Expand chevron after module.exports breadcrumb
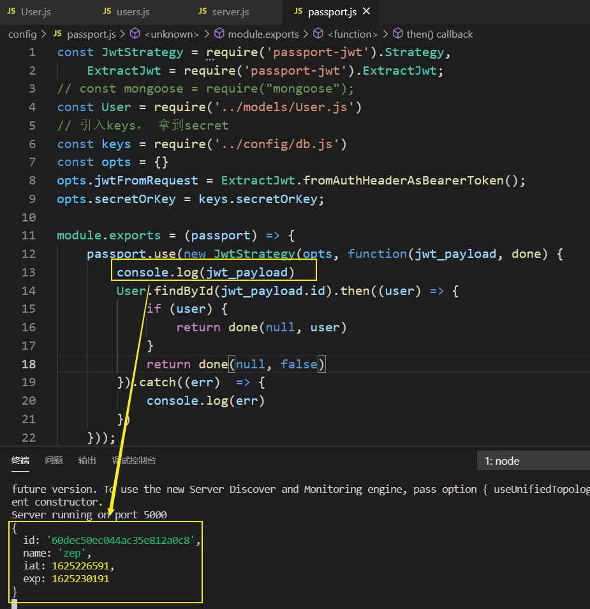 click(306, 34)
